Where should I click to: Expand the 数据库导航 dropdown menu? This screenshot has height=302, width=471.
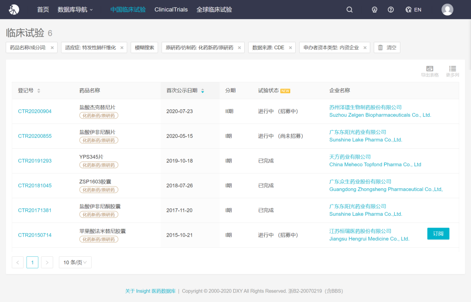click(75, 10)
